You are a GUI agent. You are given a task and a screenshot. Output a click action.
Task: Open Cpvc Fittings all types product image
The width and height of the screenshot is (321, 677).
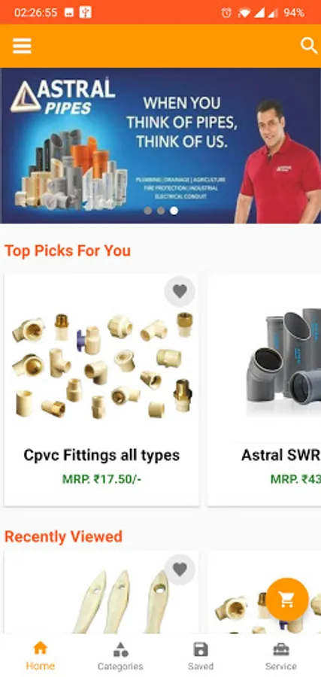tap(101, 366)
